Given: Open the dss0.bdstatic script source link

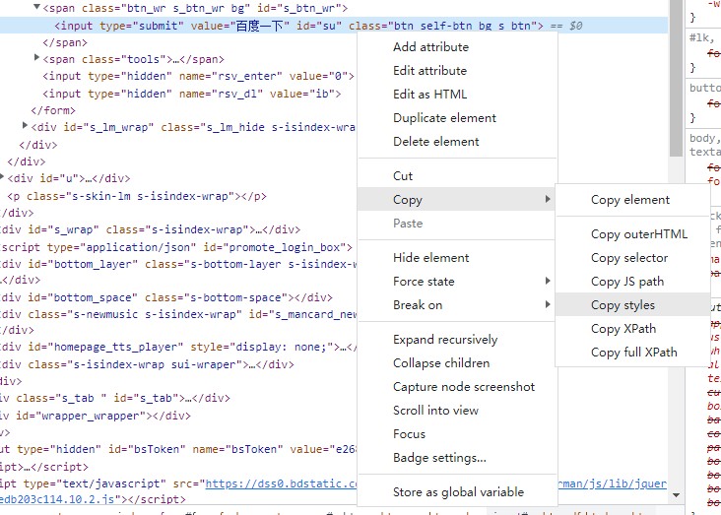Looking at the screenshot, I should [x=281, y=483].
